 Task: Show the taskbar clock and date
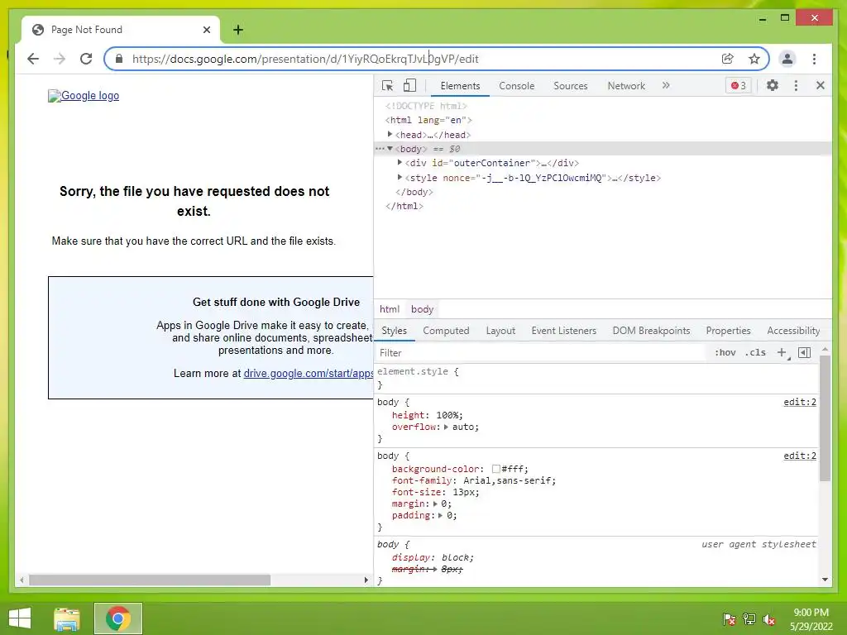pos(811,619)
